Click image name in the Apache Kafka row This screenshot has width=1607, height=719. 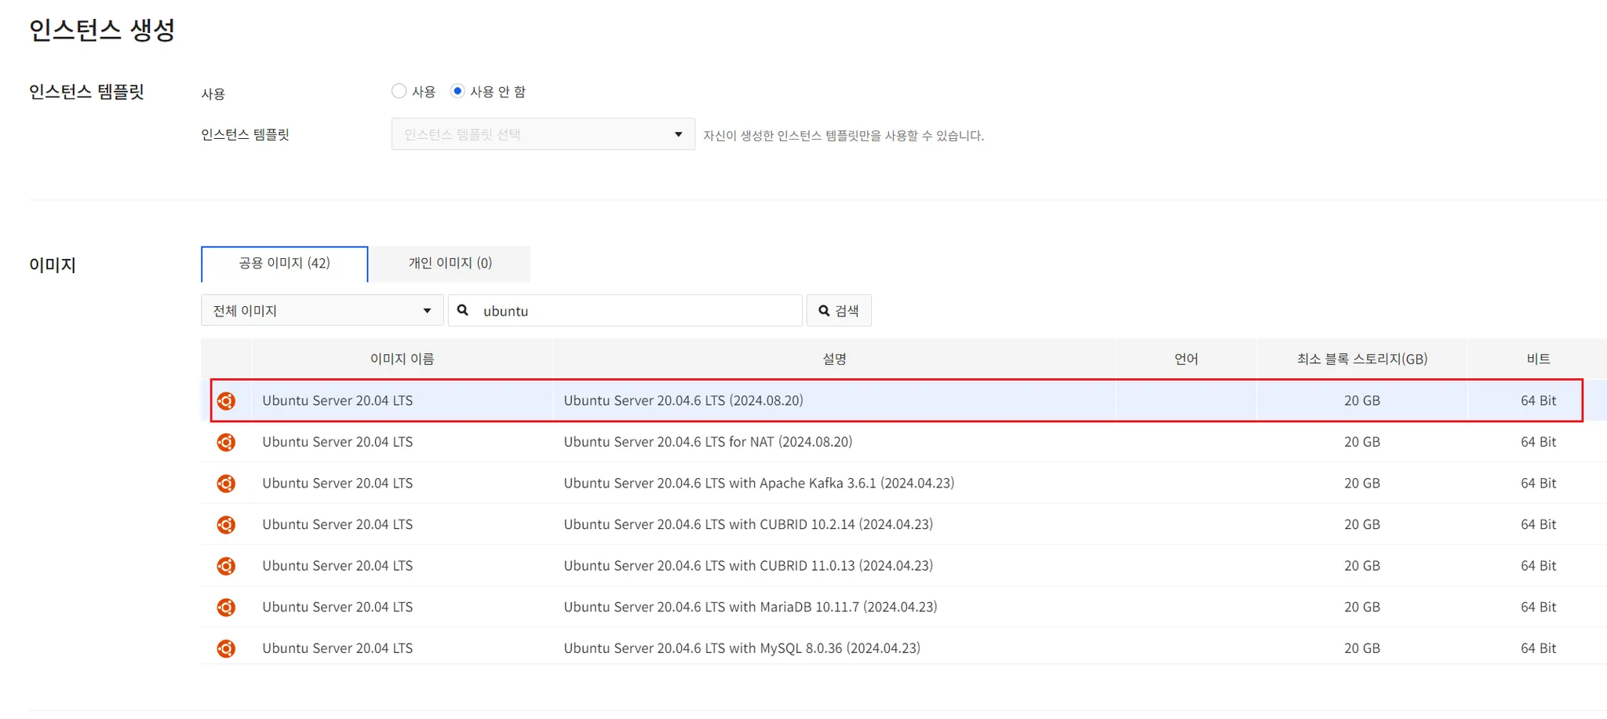tap(337, 483)
